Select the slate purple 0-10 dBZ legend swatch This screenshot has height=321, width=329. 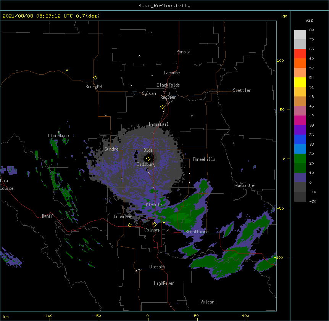click(x=300, y=178)
